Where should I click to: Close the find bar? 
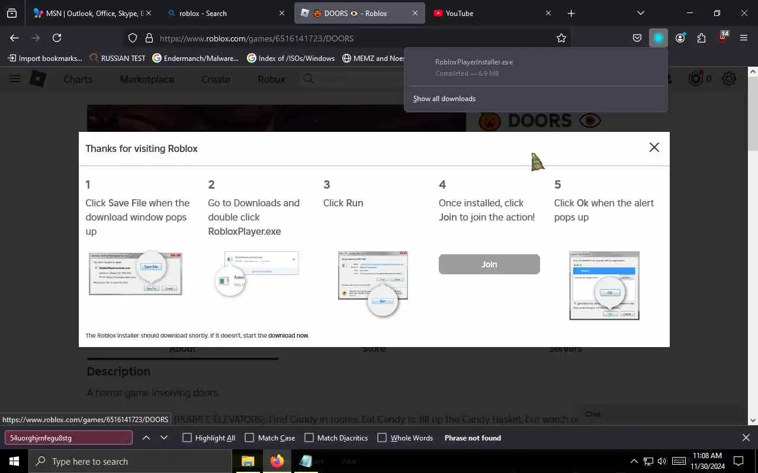[x=746, y=438]
